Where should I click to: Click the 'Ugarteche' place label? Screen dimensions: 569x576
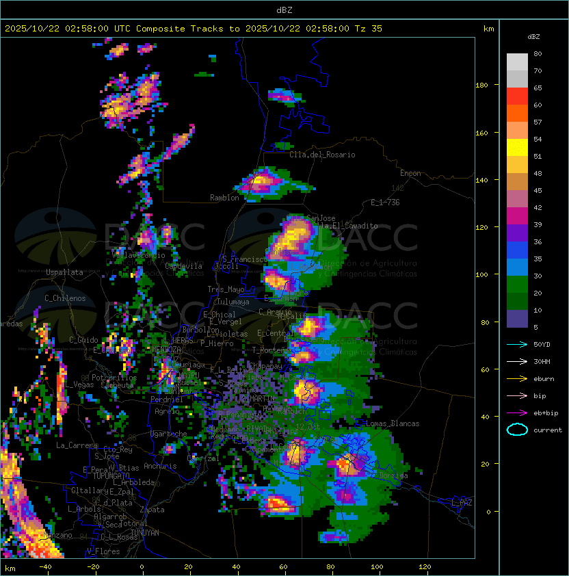pyautogui.click(x=169, y=434)
